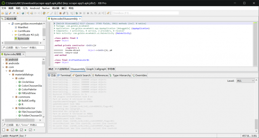Open the Type Hierarchy tab

[x=120, y=75]
